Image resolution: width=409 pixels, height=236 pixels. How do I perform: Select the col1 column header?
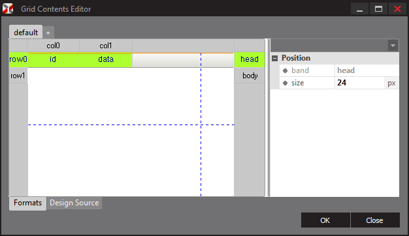(x=106, y=46)
